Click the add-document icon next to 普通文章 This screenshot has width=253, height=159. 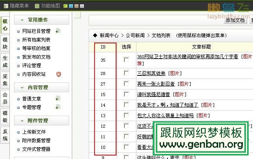[58, 99]
